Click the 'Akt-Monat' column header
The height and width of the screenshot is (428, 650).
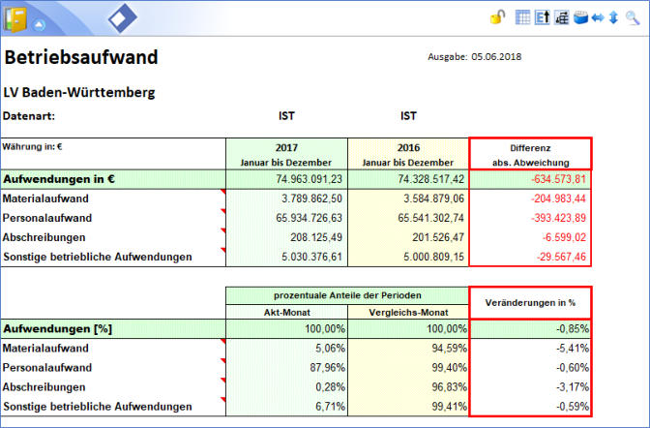tap(286, 312)
